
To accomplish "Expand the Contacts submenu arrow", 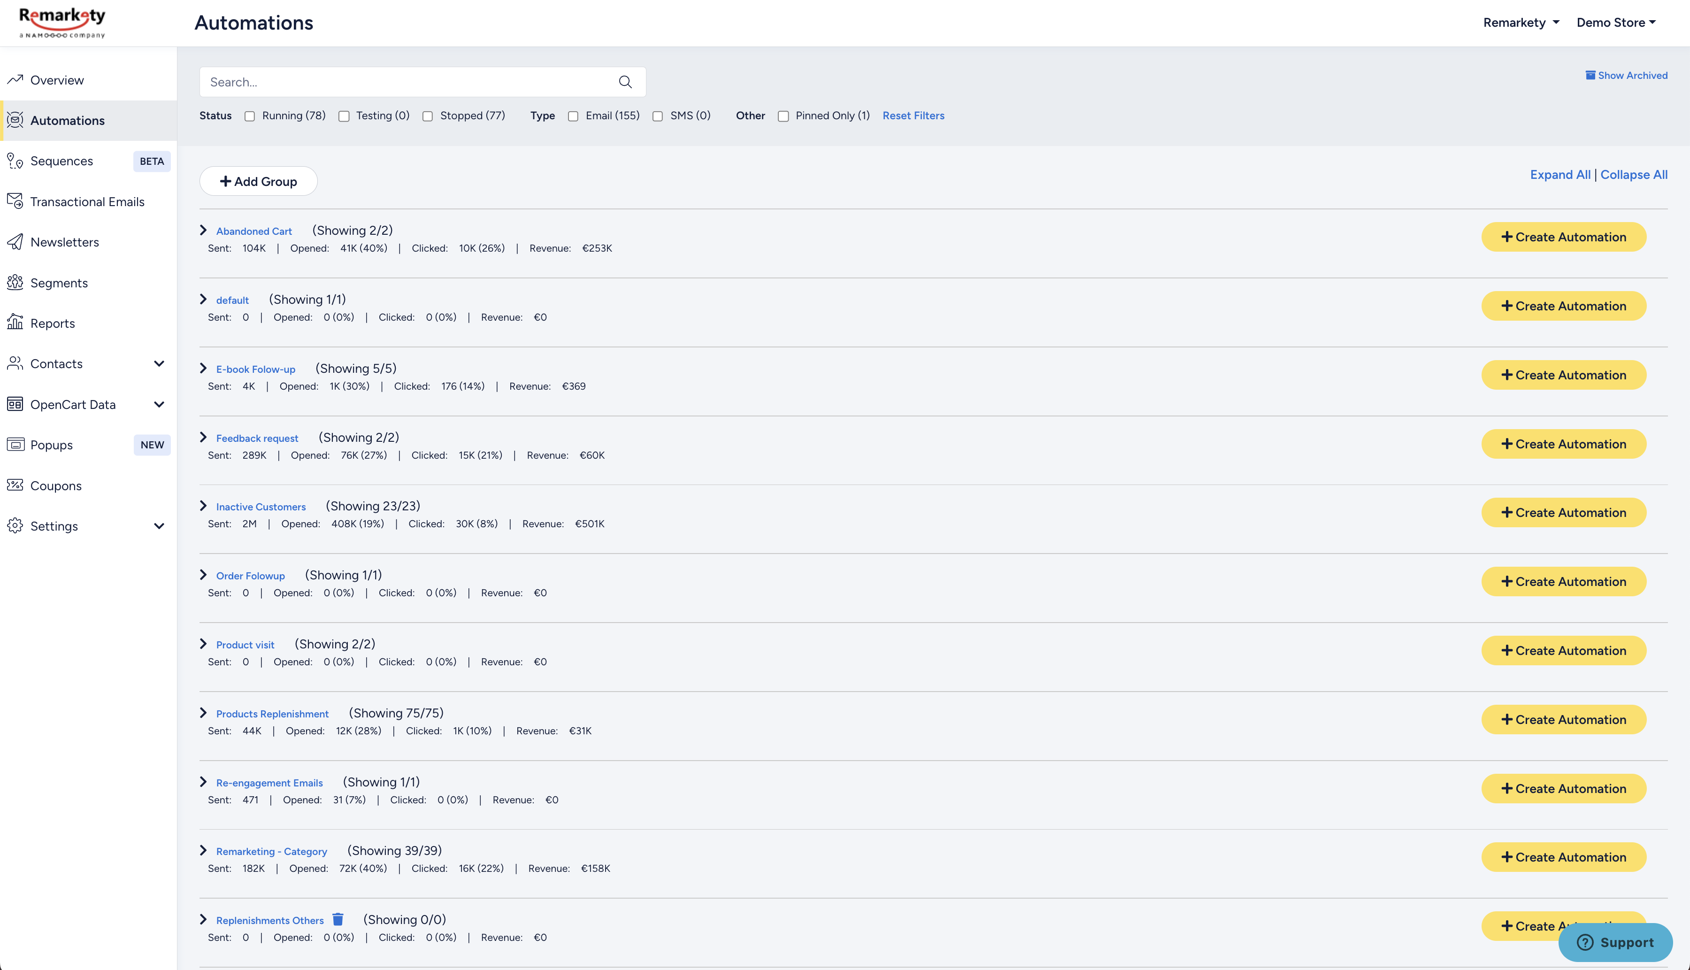I will (159, 364).
